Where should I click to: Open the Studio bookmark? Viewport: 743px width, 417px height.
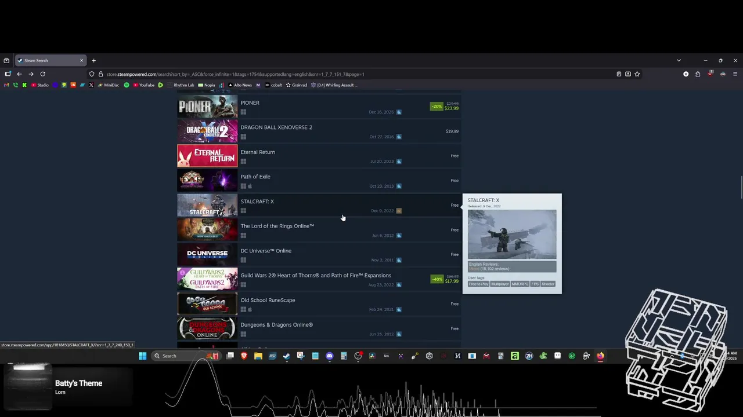tap(39, 85)
